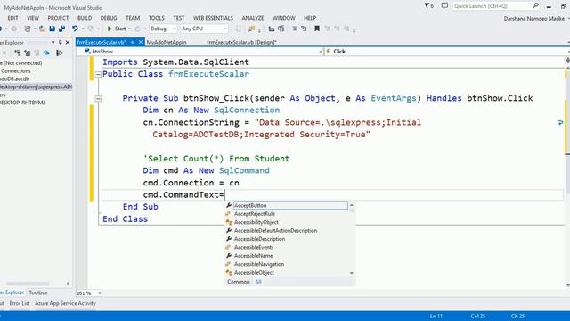Viewport: 570px width, 321px height.
Task: Click the decrease indent toolbar icon
Action: pos(271,29)
